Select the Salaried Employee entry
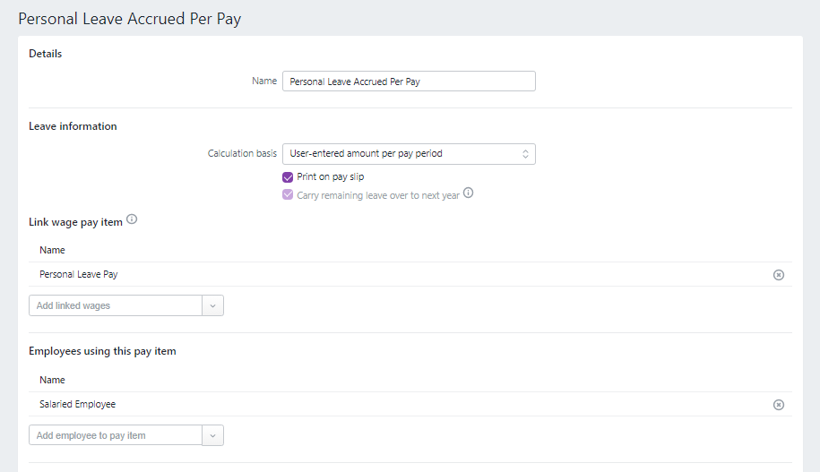The image size is (820, 472). click(78, 405)
